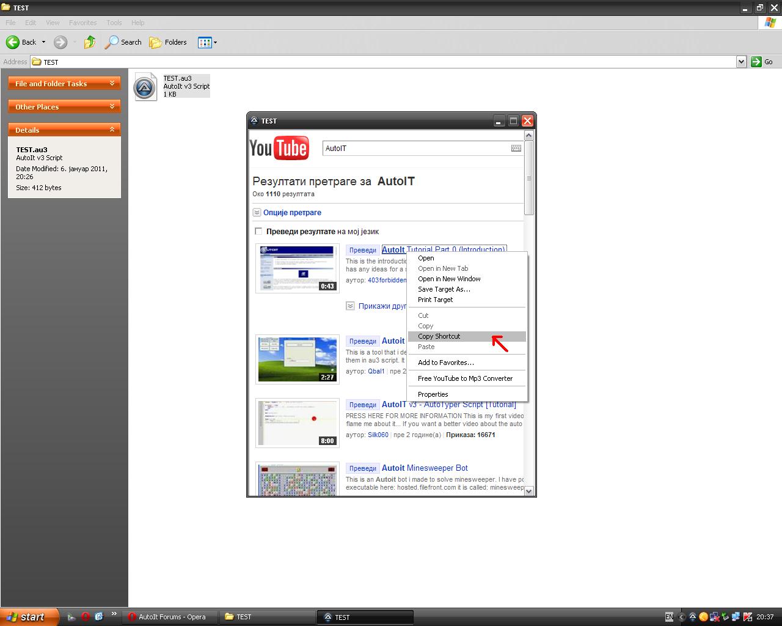Expand File and Folder Tasks panel
The width and height of the screenshot is (782, 626).
point(112,83)
